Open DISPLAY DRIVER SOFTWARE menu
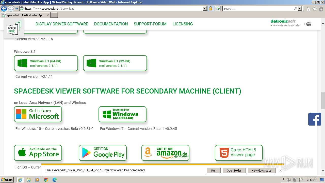This screenshot has width=325, height=183. coord(62,24)
